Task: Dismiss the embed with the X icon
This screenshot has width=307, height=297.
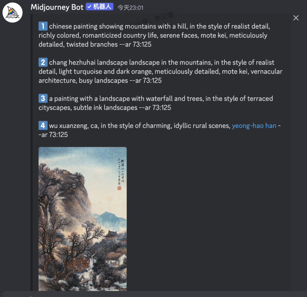Action: pyautogui.click(x=296, y=18)
